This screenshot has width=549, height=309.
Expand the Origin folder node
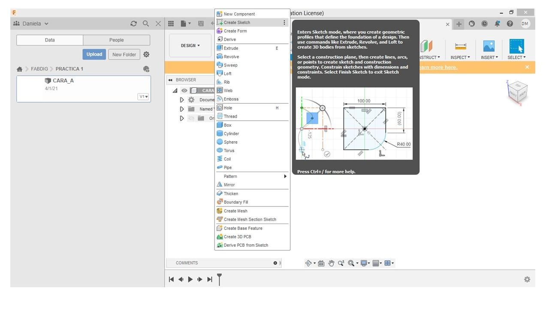[182, 118]
